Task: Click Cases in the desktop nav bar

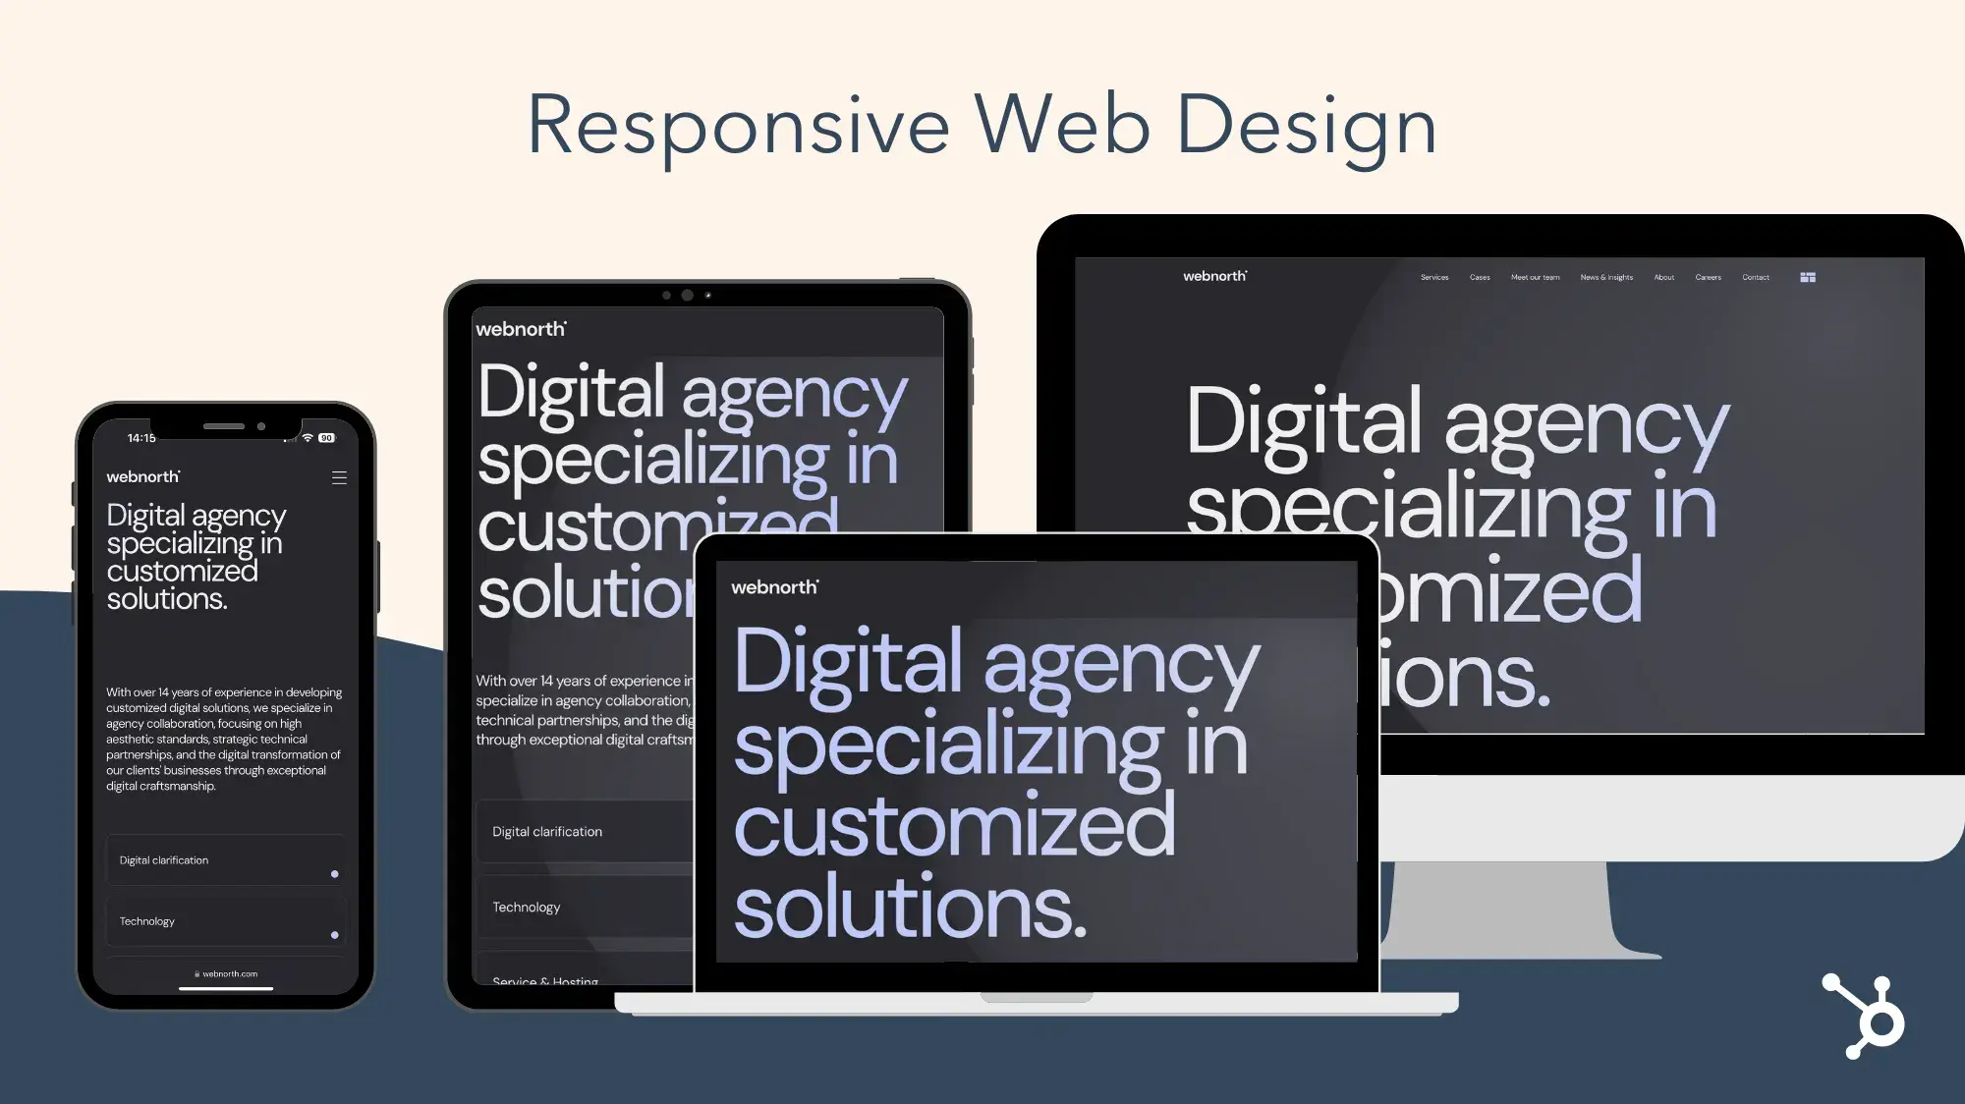Action: coord(1479,277)
